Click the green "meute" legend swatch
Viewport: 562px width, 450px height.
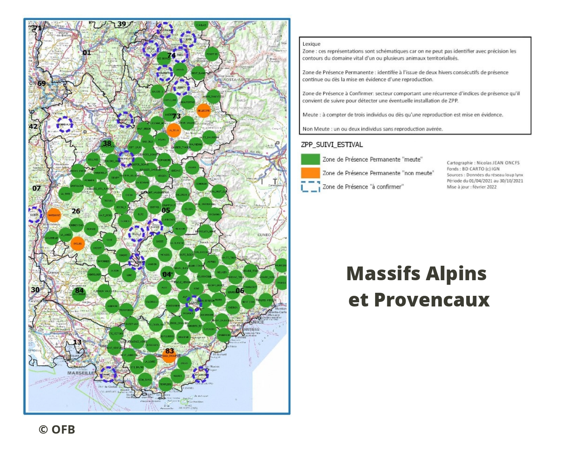tap(310, 159)
